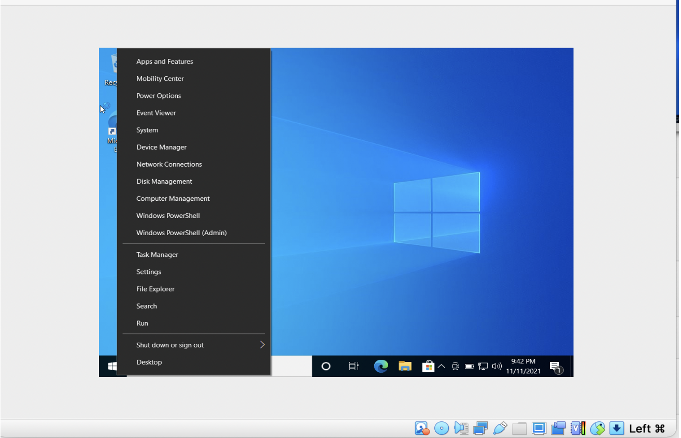Open File Explorer from the taskbar
The width and height of the screenshot is (681, 438).
click(x=405, y=366)
